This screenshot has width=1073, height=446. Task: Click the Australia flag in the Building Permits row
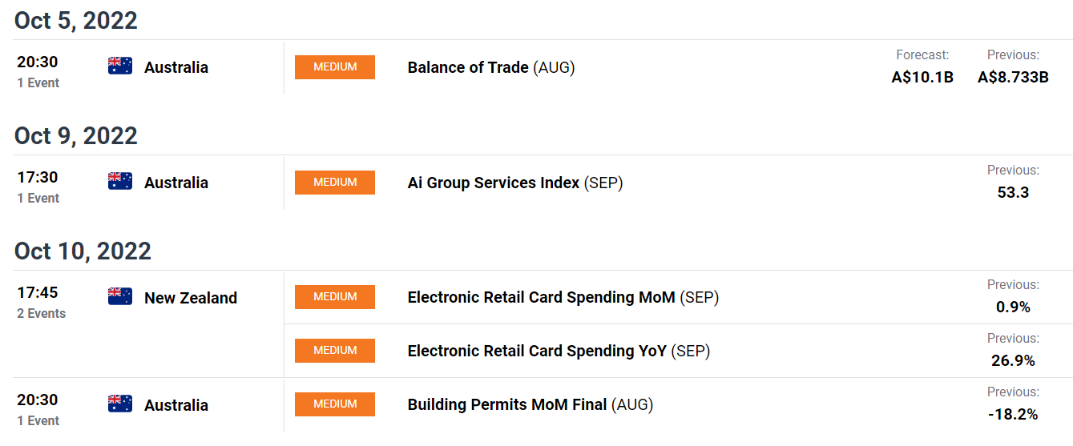pyautogui.click(x=120, y=404)
